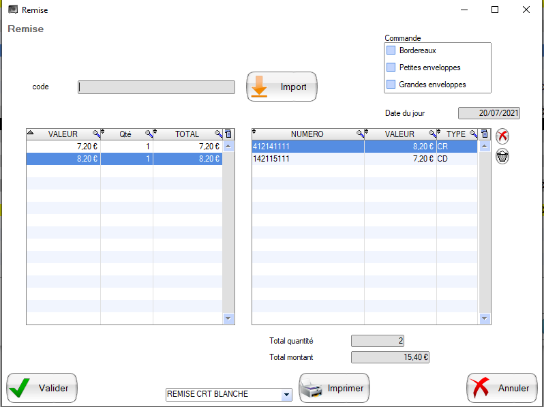Click the red X delete icon beside the right table
544x407 pixels.
502,136
